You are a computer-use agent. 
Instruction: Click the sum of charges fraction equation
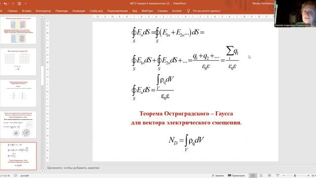tap(185, 58)
